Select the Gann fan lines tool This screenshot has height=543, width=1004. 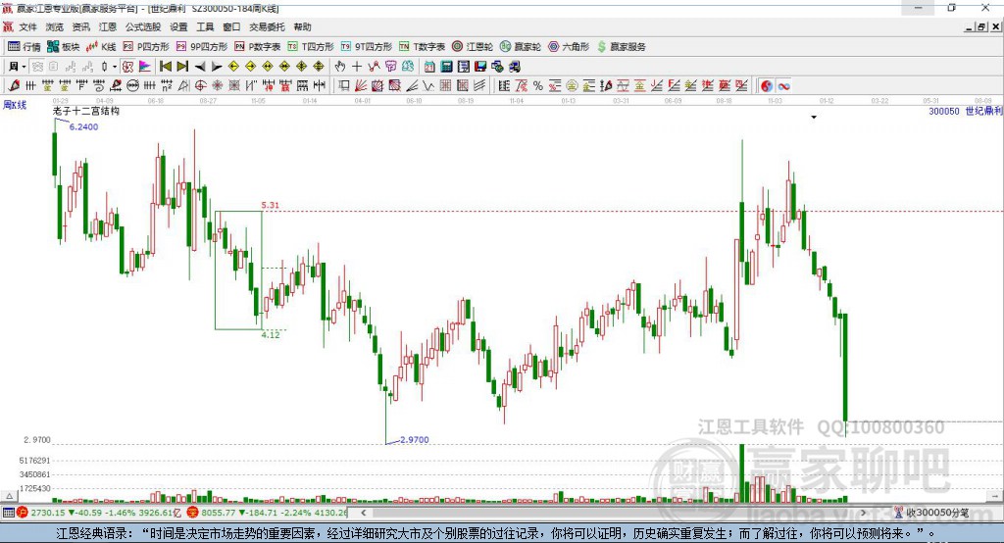click(x=361, y=86)
